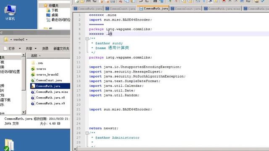Image resolution: width=269 pixels, height=151 pixels.
Task: Click the checked folder icon on desktop bottom
Action: [x=8, y=145]
